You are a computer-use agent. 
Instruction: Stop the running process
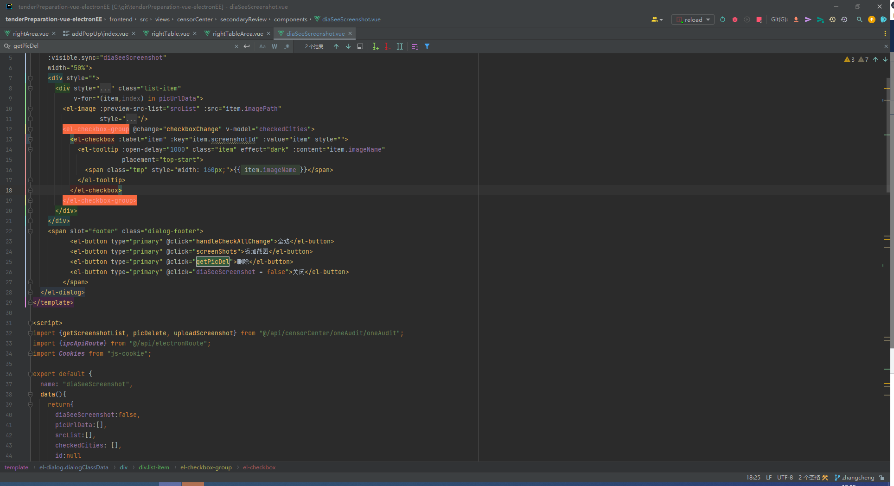click(759, 19)
